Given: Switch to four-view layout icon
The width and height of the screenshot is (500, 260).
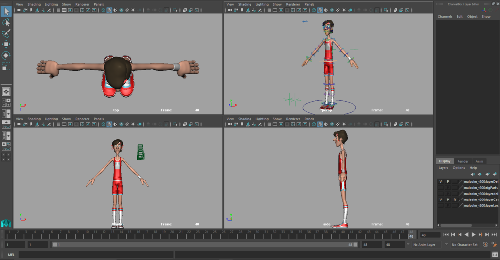Looking at the screenshot, I should [x=6, y=102].
